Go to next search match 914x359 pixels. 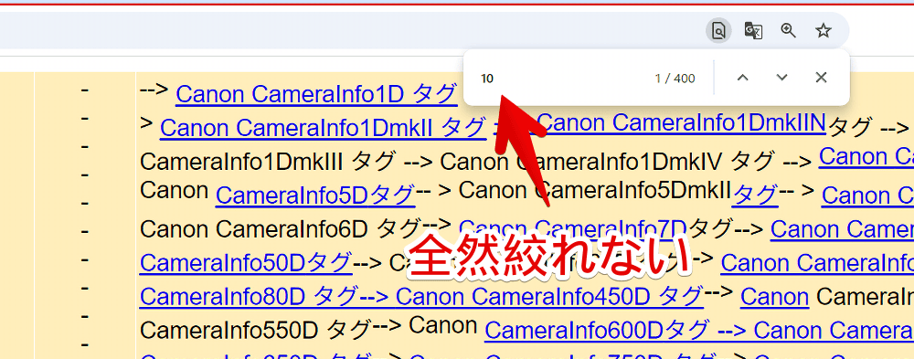tap(782, 78)
